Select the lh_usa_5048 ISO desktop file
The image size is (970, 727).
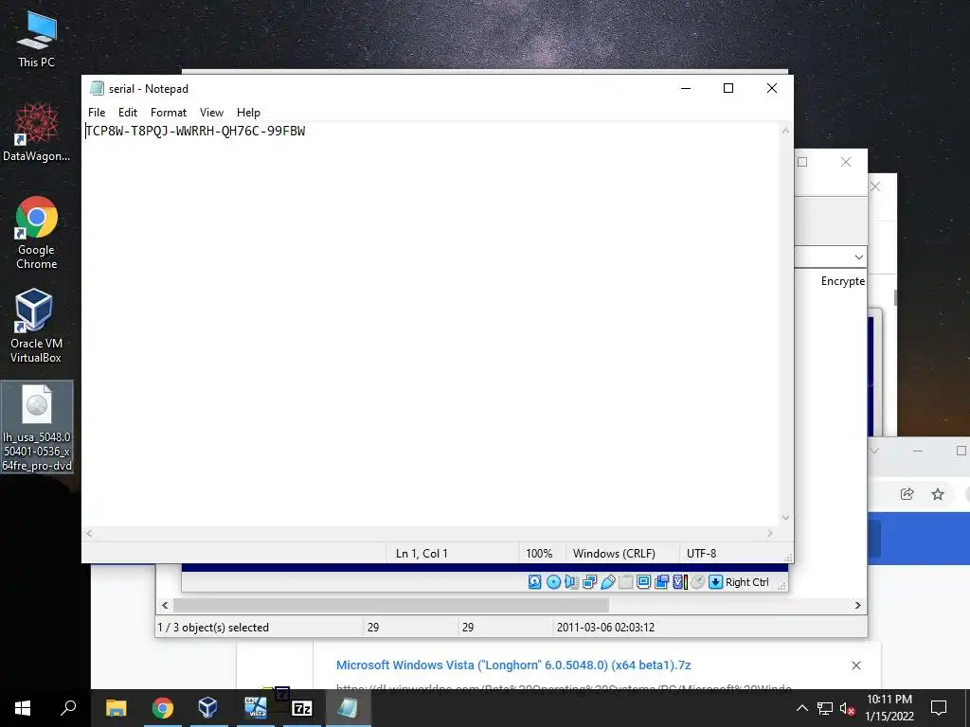(37, 427)
